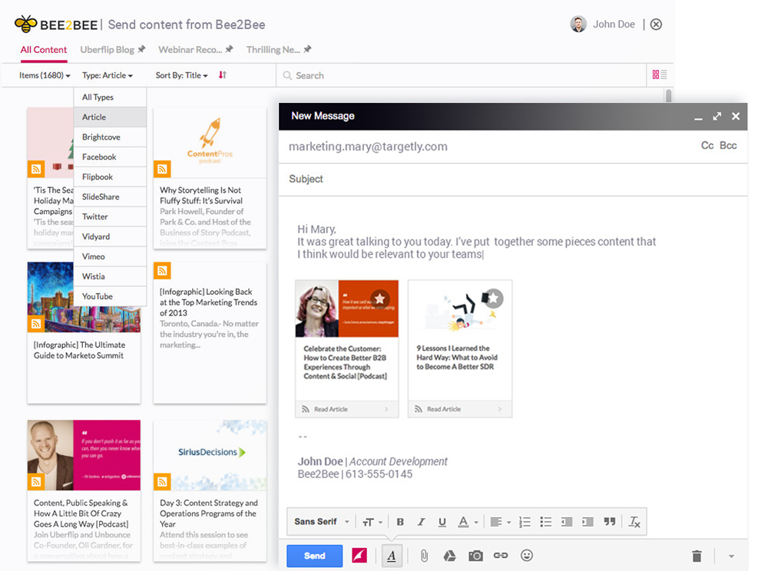Toggle the formatting options bar
Viewport: 768px width, 571px height.
pos(392,556)
